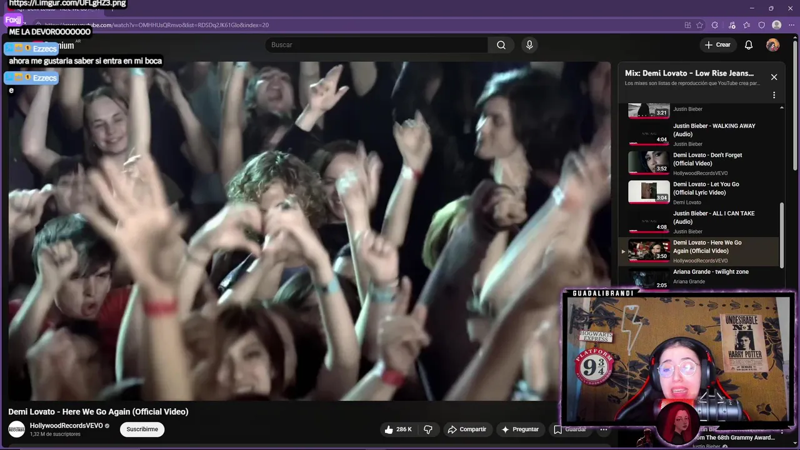Click the Let You Go thumbnail showing 3:04
This screenshot has width=800, height=450.
649,192
